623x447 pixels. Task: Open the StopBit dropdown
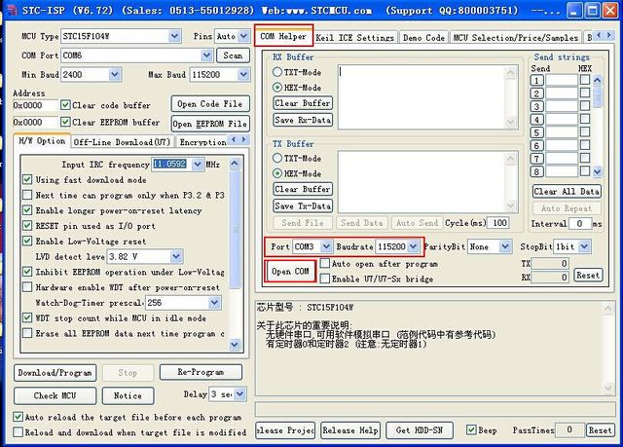pos(584,246)
